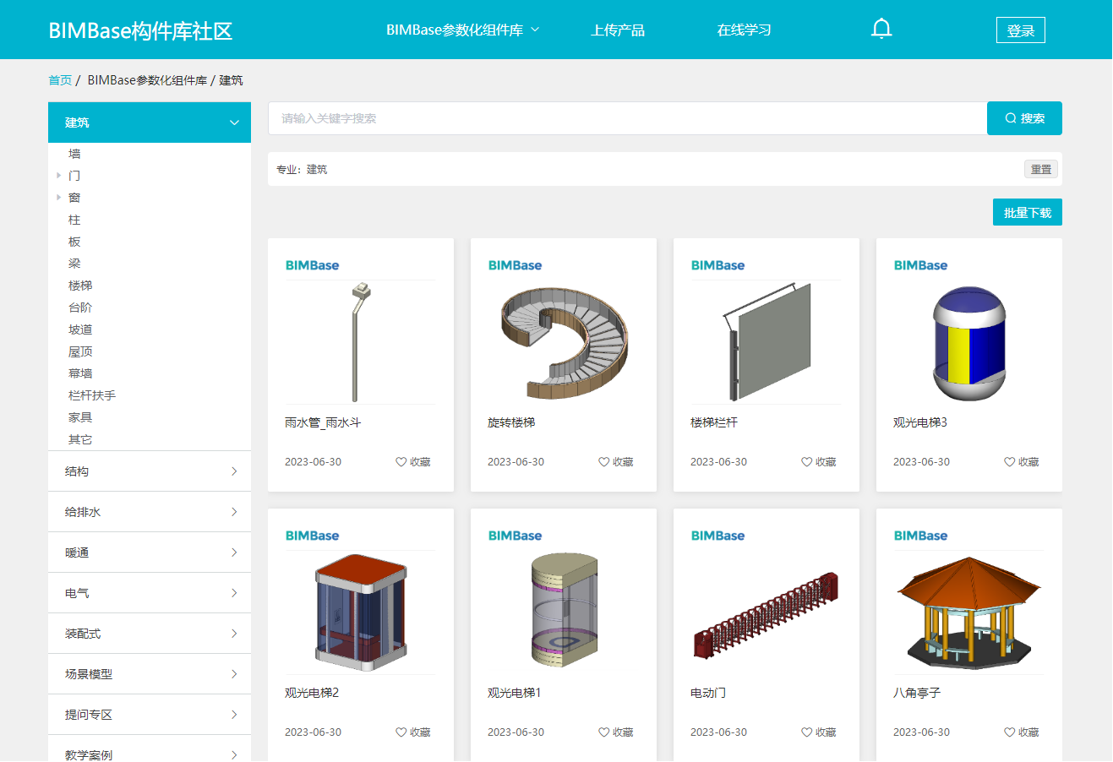The height and width of the screenshot is (762, 1113).
Task: Open BIMBase参数化组件库 dropdown menu
Action: [x=462, y=30]
